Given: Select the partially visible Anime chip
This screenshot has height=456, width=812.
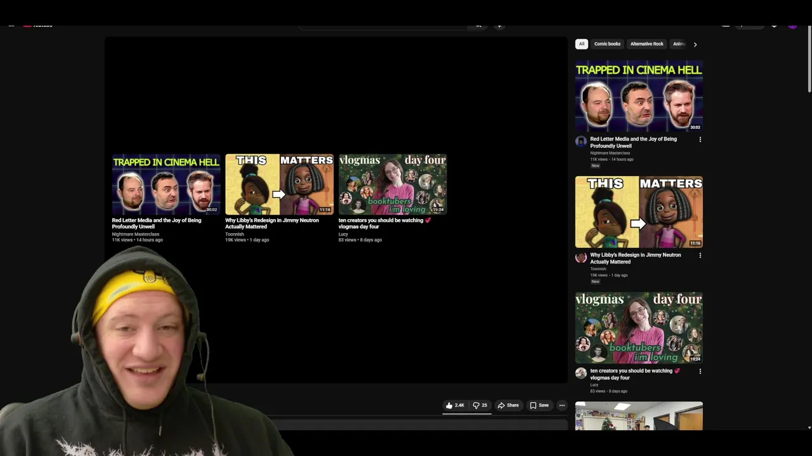Looking at the screenshot, I should pyautogui.click(x=678, y=44).
